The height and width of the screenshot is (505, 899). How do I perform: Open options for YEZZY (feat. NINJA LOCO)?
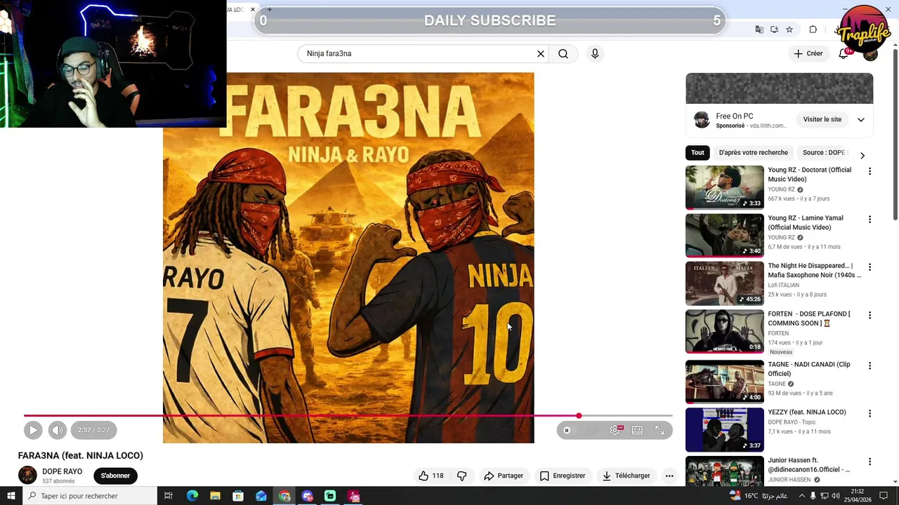pyautogui.click(x=870, y=414)
